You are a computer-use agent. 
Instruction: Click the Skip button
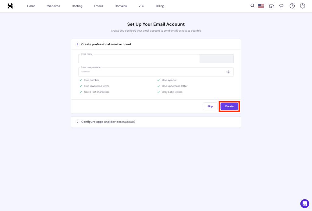point(210,106)
